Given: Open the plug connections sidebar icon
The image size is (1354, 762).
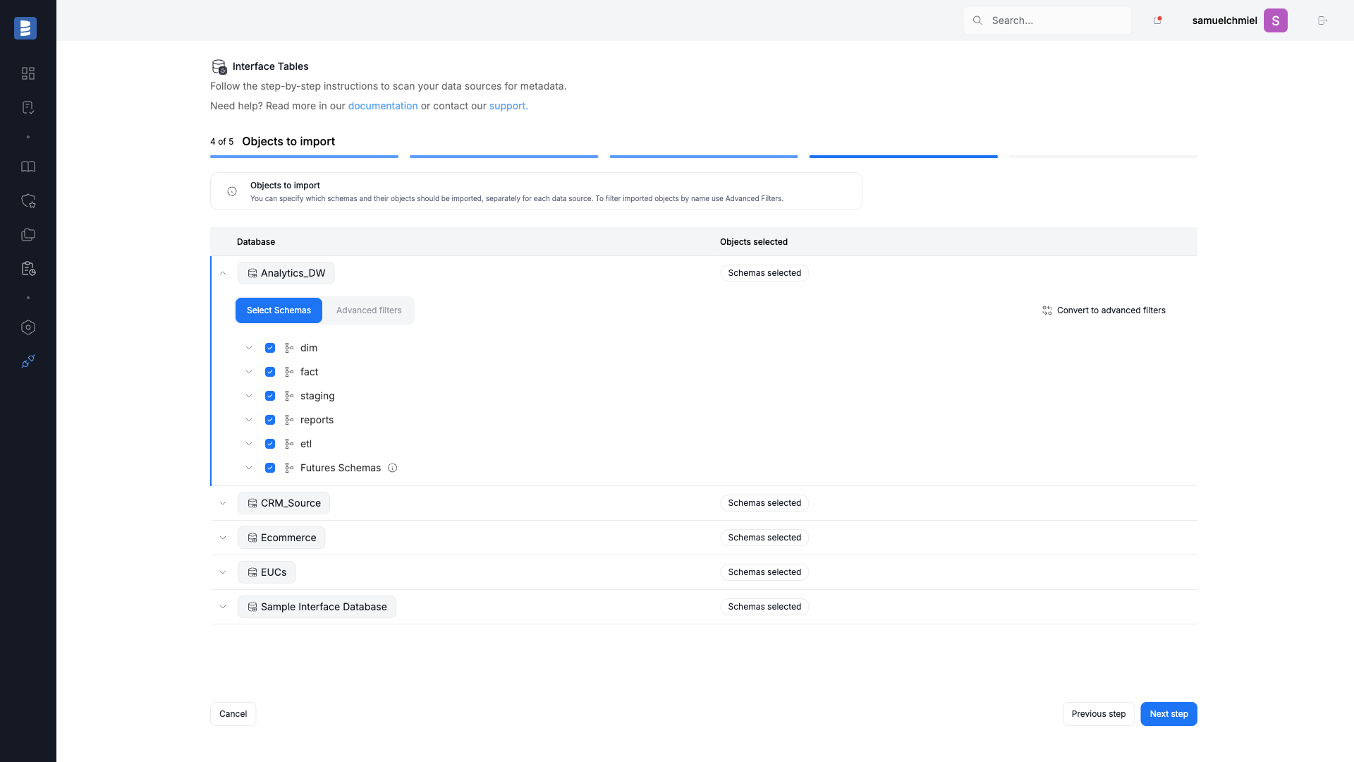Looking at the screenshot, I should [x=28, y=361].
